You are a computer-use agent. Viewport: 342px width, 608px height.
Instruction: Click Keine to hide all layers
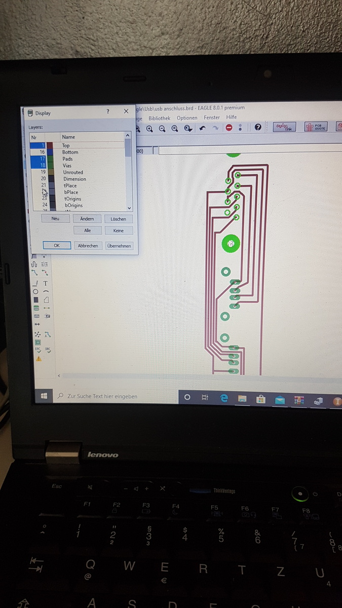point(119,231)
